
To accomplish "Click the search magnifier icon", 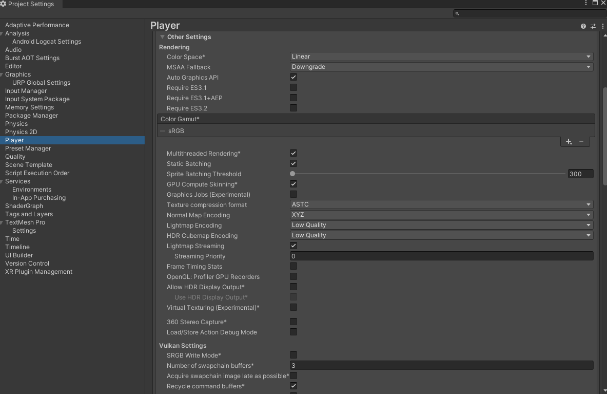I will (457, 14).
